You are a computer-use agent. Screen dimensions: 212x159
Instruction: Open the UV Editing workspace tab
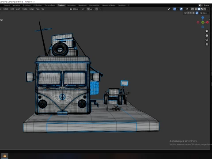tap(38, 5)
